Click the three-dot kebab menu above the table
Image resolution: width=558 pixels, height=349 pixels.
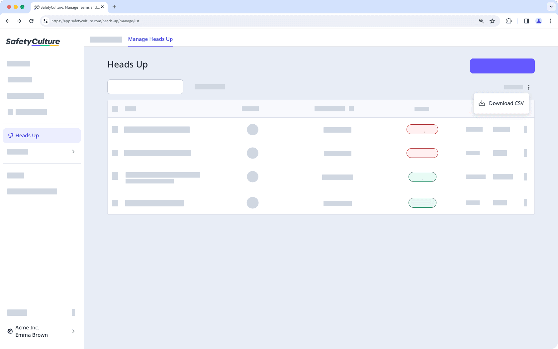pos(528,87)
